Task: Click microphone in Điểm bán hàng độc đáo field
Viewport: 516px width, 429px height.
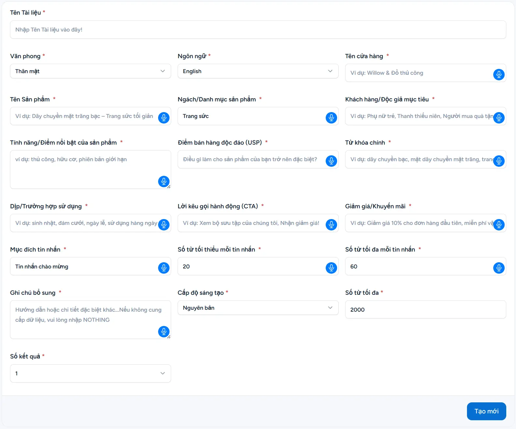Action: click(331, 161)
